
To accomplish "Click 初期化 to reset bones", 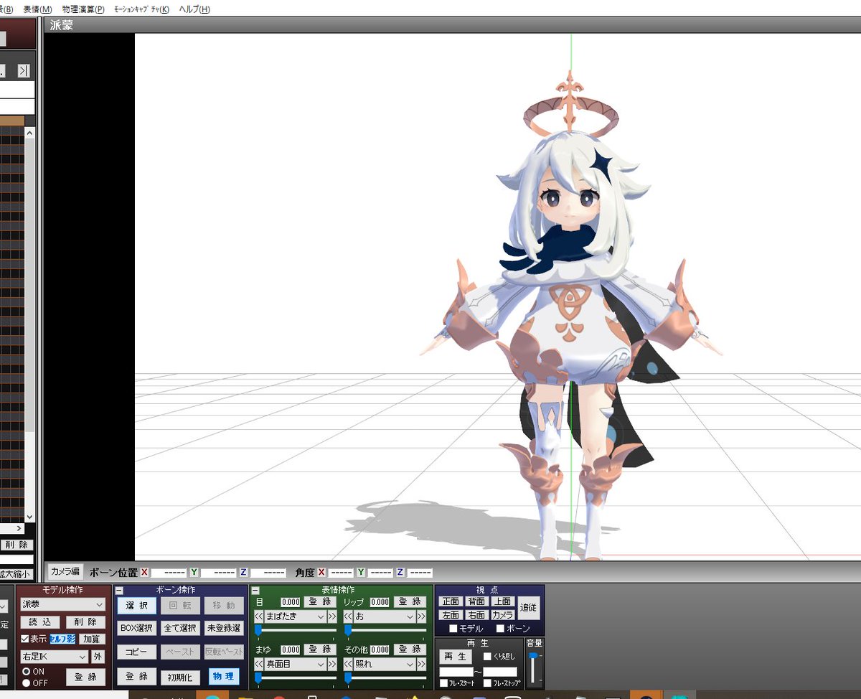I will (180, 677).
